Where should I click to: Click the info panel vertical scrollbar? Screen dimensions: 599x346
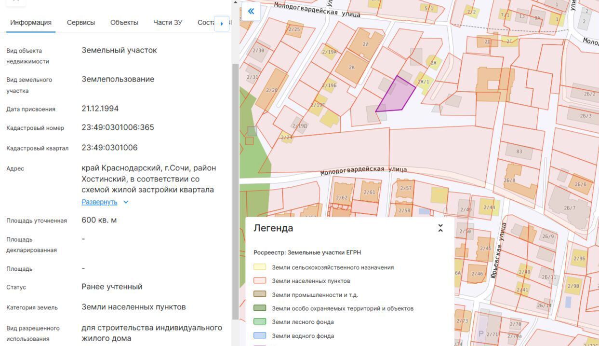[x=235, y=191]
